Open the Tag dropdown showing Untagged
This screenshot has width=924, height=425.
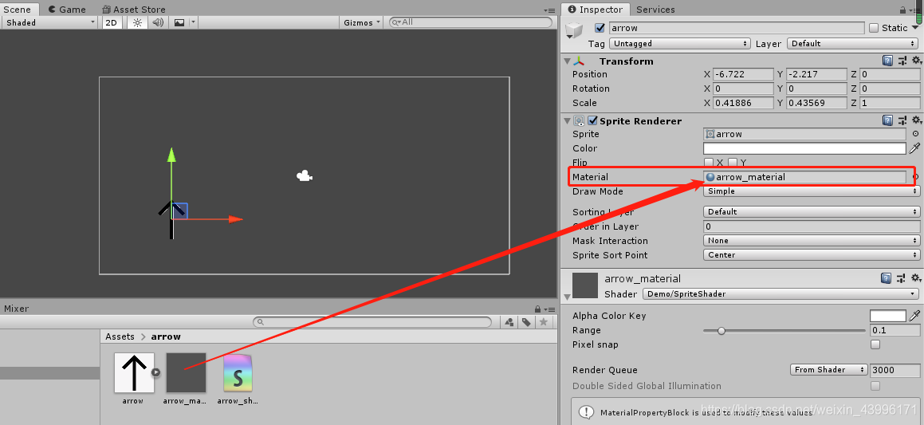point(679,44)
